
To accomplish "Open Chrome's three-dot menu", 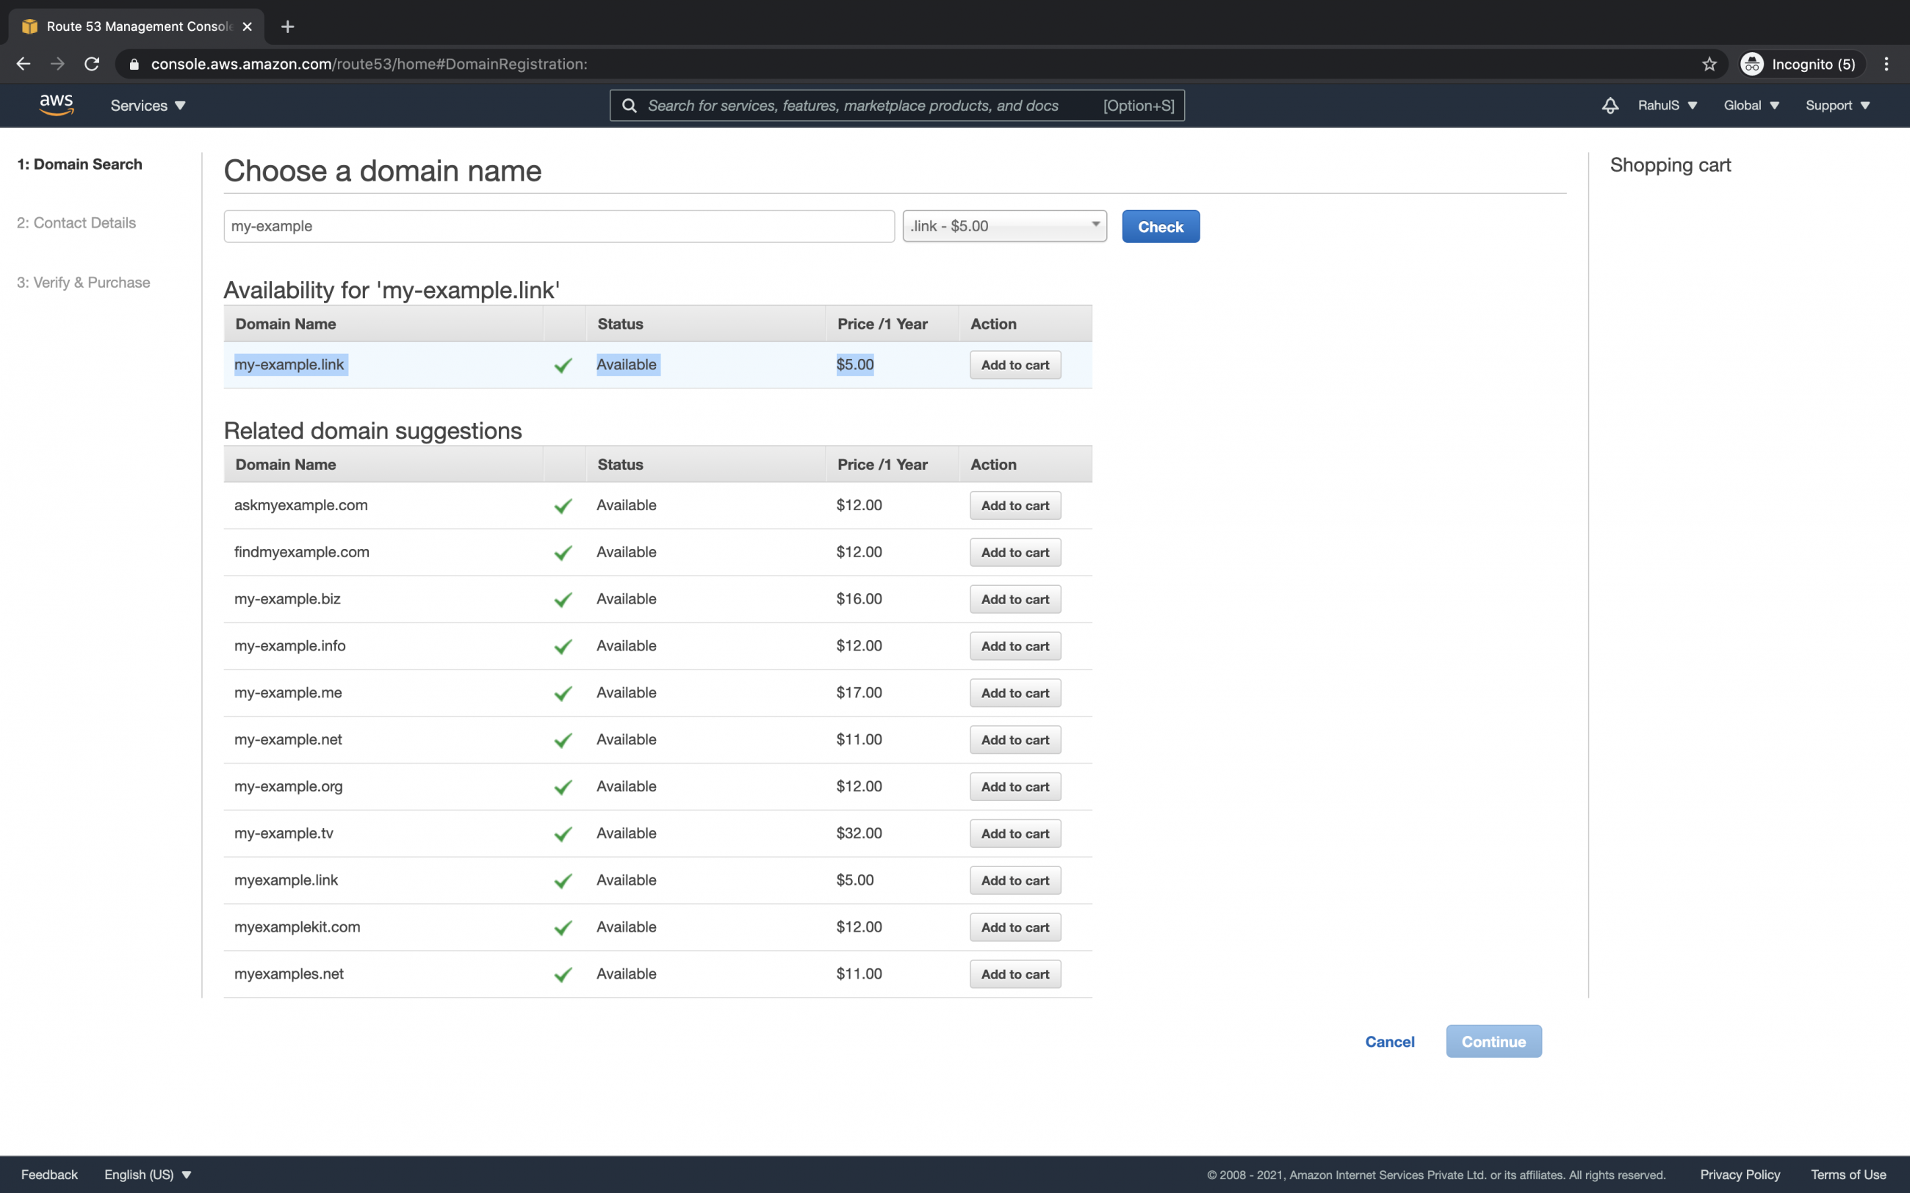I will [x=1888, y=64].
